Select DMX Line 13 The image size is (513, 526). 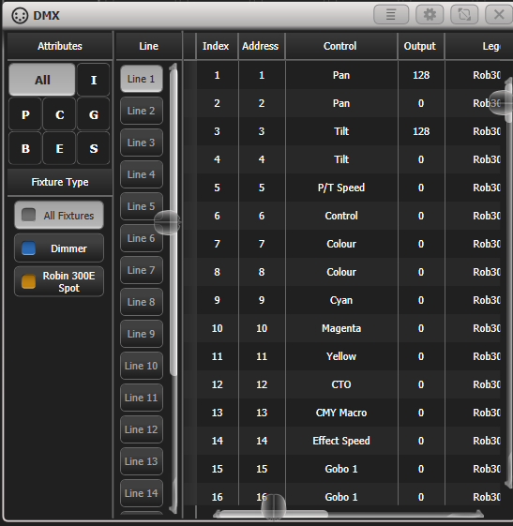click(x=142, y=461)
